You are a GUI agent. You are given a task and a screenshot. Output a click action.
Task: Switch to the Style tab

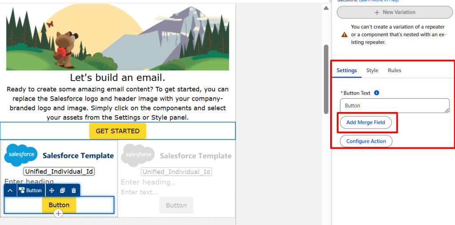pos(372,70)
